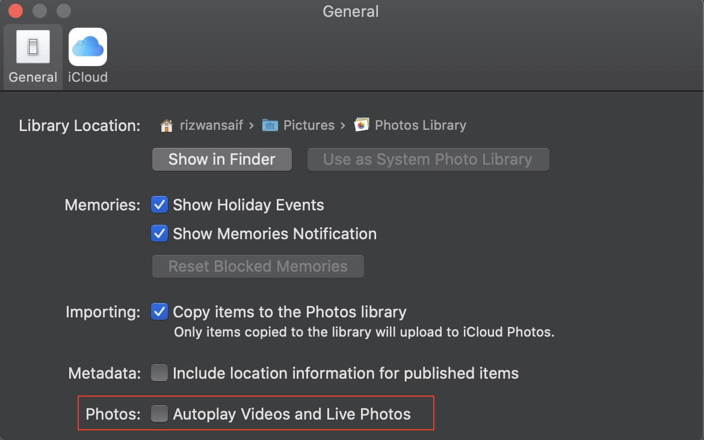This screenshot has height=440, width=704.
Task: Click the Pictures folder icon in breadcrumb
Action: [x=270, y=125]
